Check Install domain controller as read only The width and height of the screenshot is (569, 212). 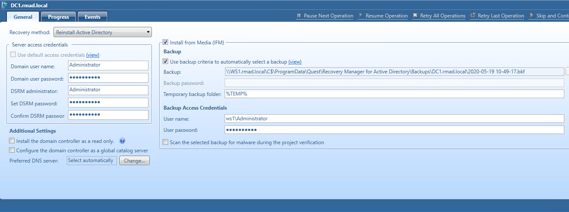click(x=12, y=141)
